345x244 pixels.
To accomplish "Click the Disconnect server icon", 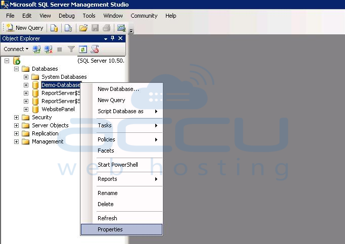I will point(48,49).
